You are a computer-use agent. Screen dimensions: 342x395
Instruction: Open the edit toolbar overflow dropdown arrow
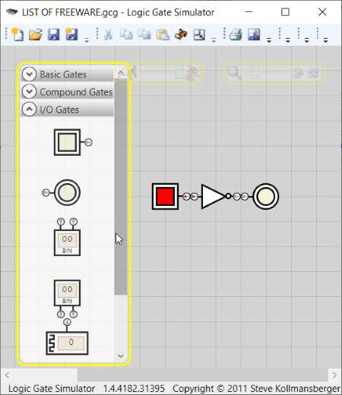214,40
